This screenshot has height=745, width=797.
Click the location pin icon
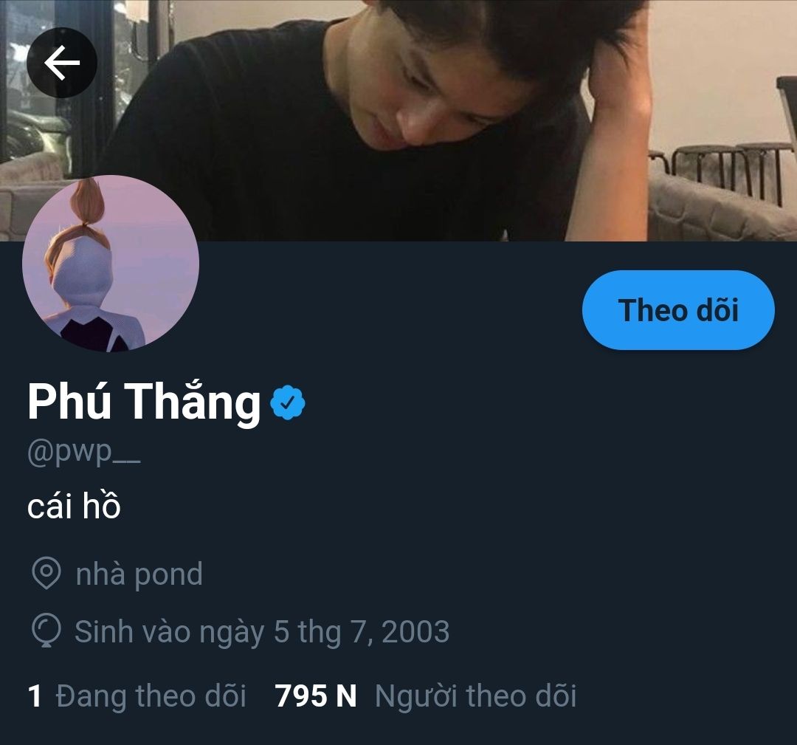coord(46,574)
